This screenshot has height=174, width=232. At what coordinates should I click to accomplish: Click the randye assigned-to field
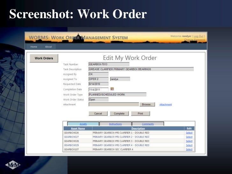[x=120, y=79]
